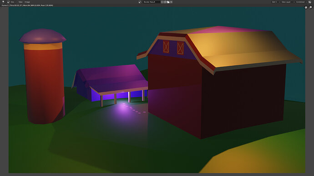Open the editor type selector
This screenshot has height=176, width=314.
[3, 2]
